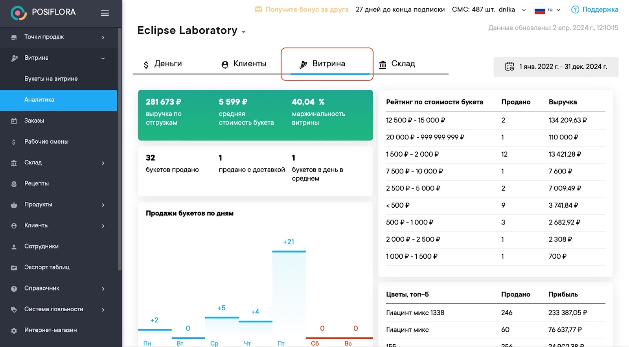
Task: Click the 281 673 ₽ revenue figure
Action: (x=164, y=102)
